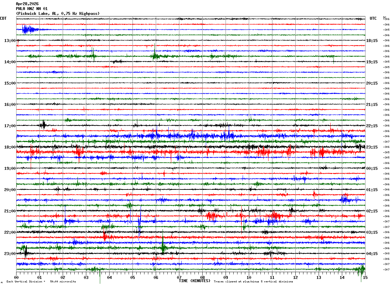Image resolution: width=391 pixels, height=286 pixels.
Task: Click the TIME (MINUTES) axis title
Action: click(x=195, y=281)
